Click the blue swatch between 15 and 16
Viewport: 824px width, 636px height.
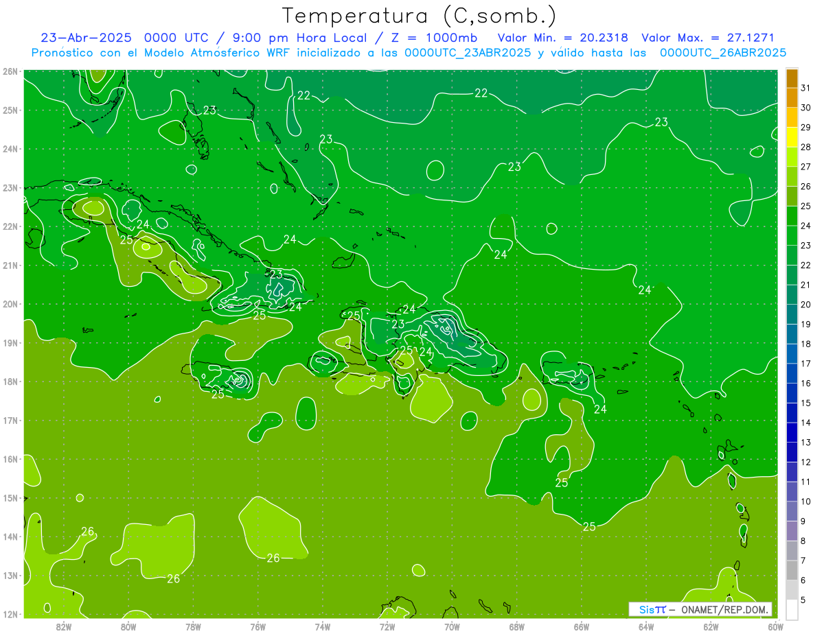pos(792,392)
